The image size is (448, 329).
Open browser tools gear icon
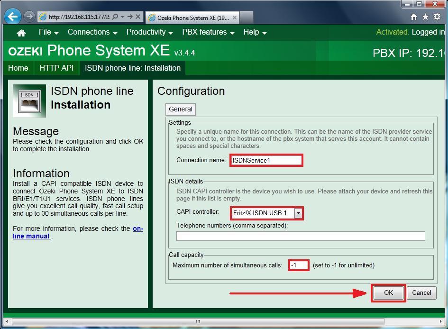(437, 17)
